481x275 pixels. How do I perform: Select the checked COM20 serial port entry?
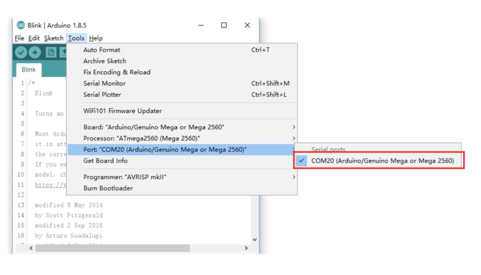pyautogui.click(x=379, y=160)
